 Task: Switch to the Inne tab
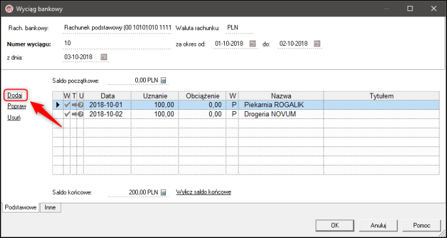tap(50, 207)
